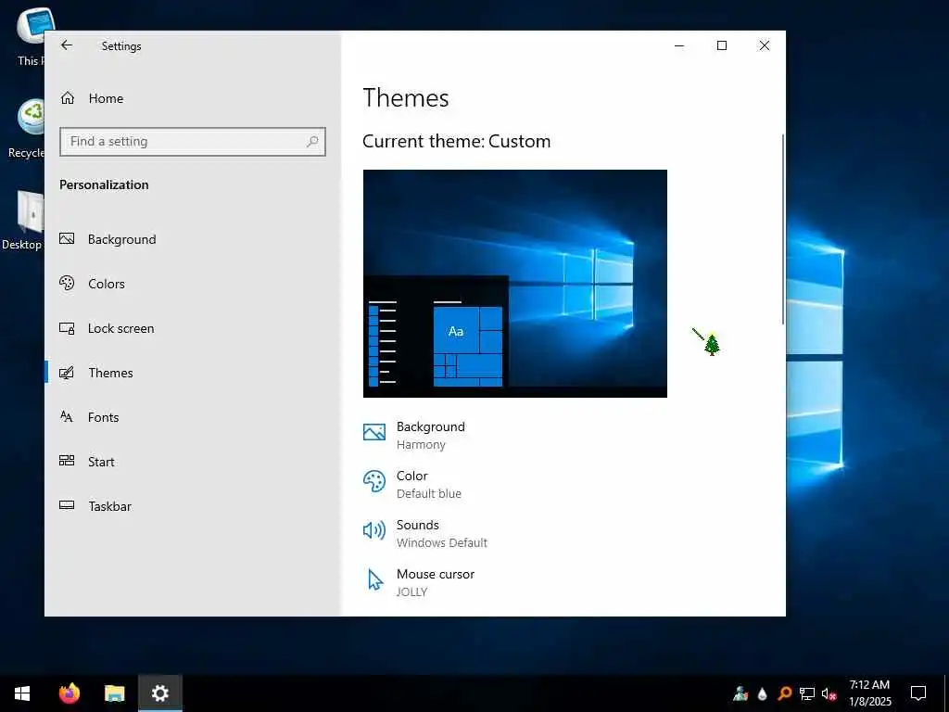Click the Lock screen monitor icon
The width and height of the screenshot is (949, 712).
67,328
